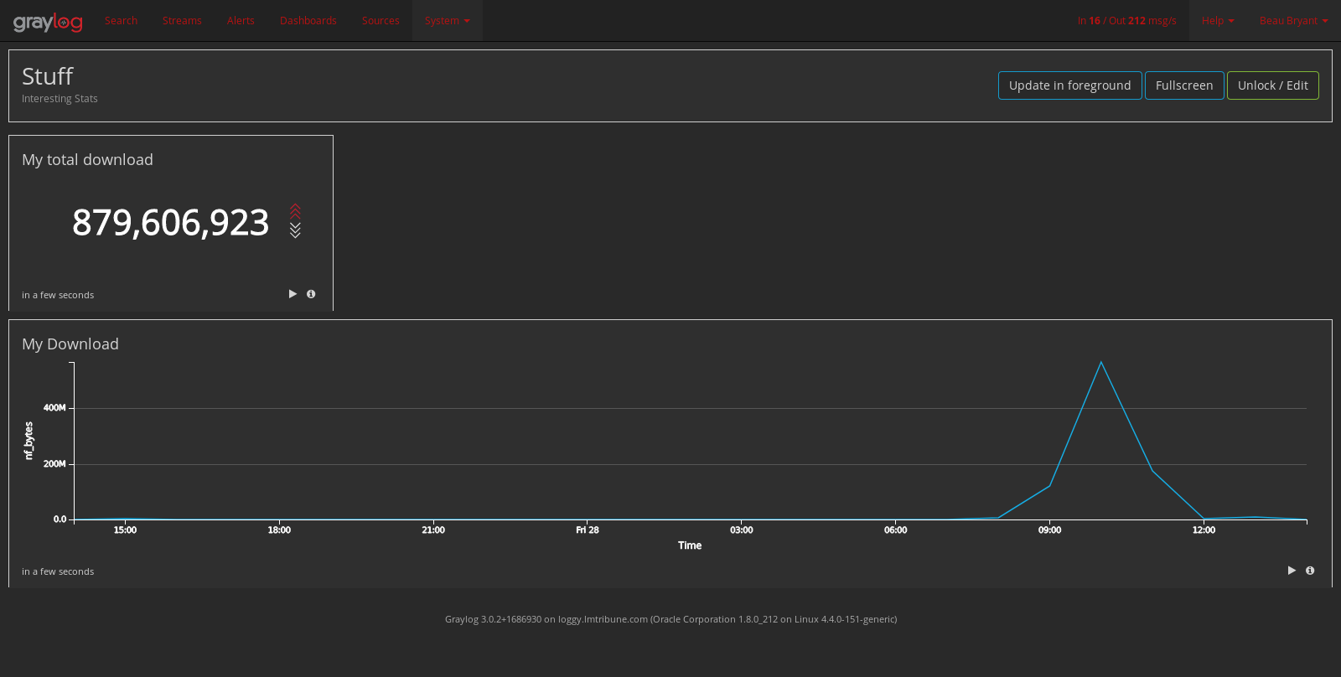Click the 21:00 time axis label
The height and width of the screenshot is (677, 1341).
[433, 530]
